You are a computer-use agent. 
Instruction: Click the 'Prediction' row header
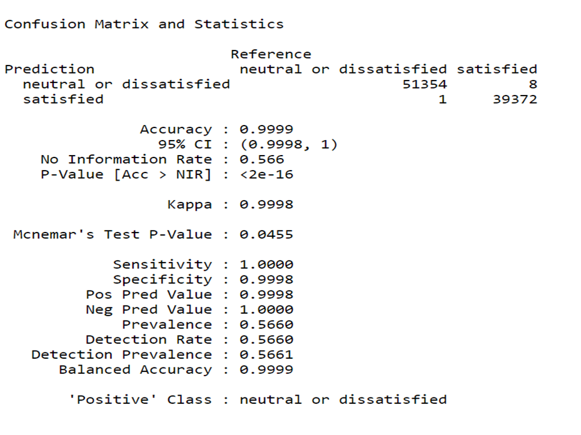[49, 69]
